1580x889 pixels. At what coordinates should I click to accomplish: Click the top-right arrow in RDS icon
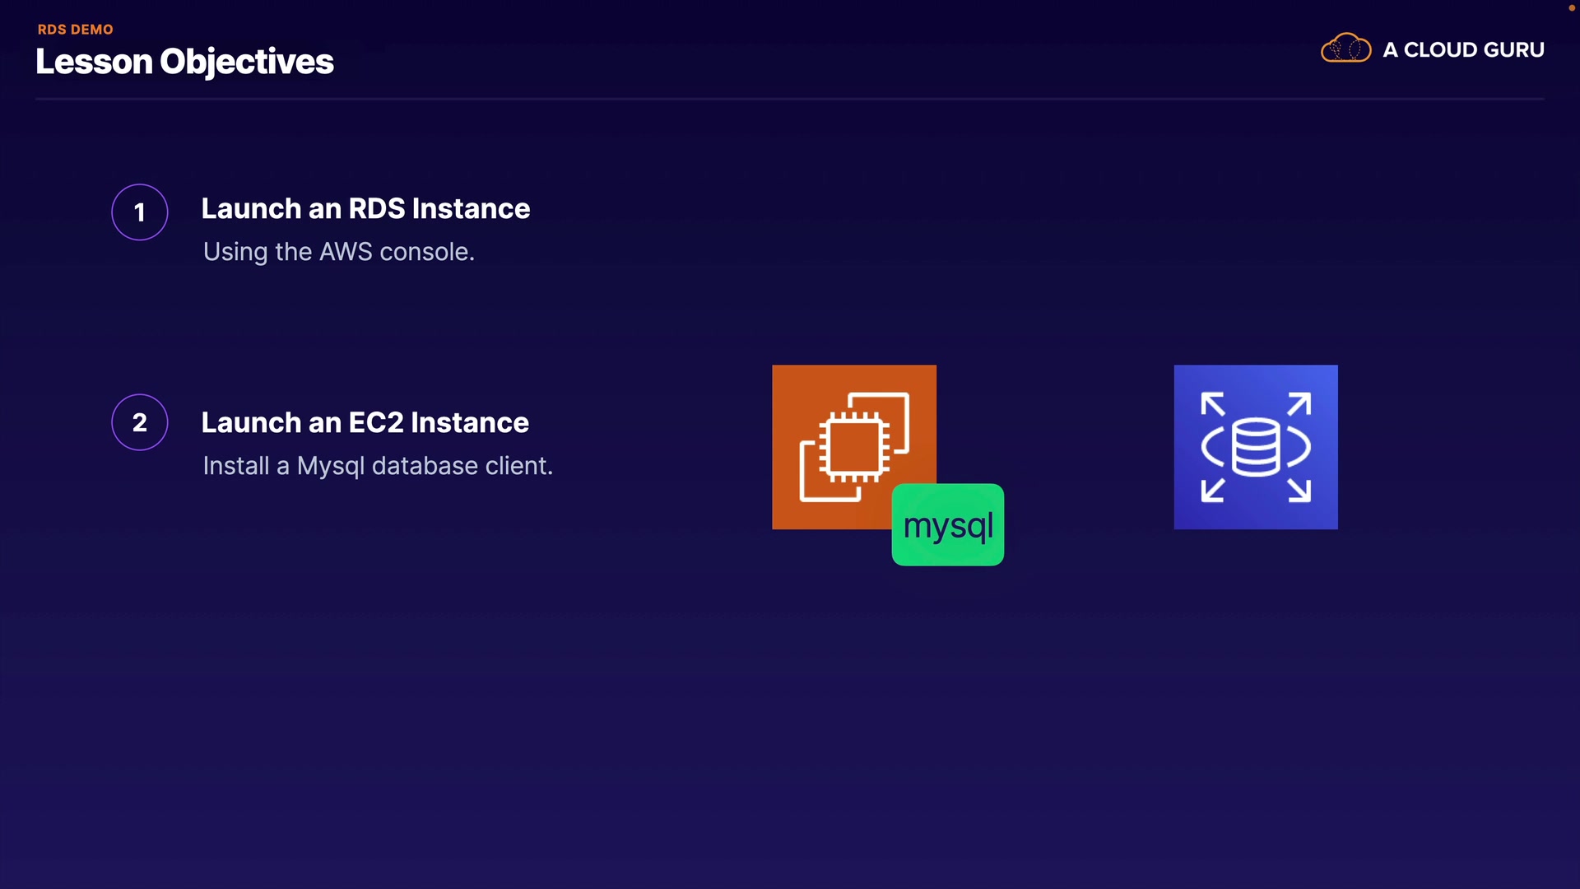(x=1299, y=404)
